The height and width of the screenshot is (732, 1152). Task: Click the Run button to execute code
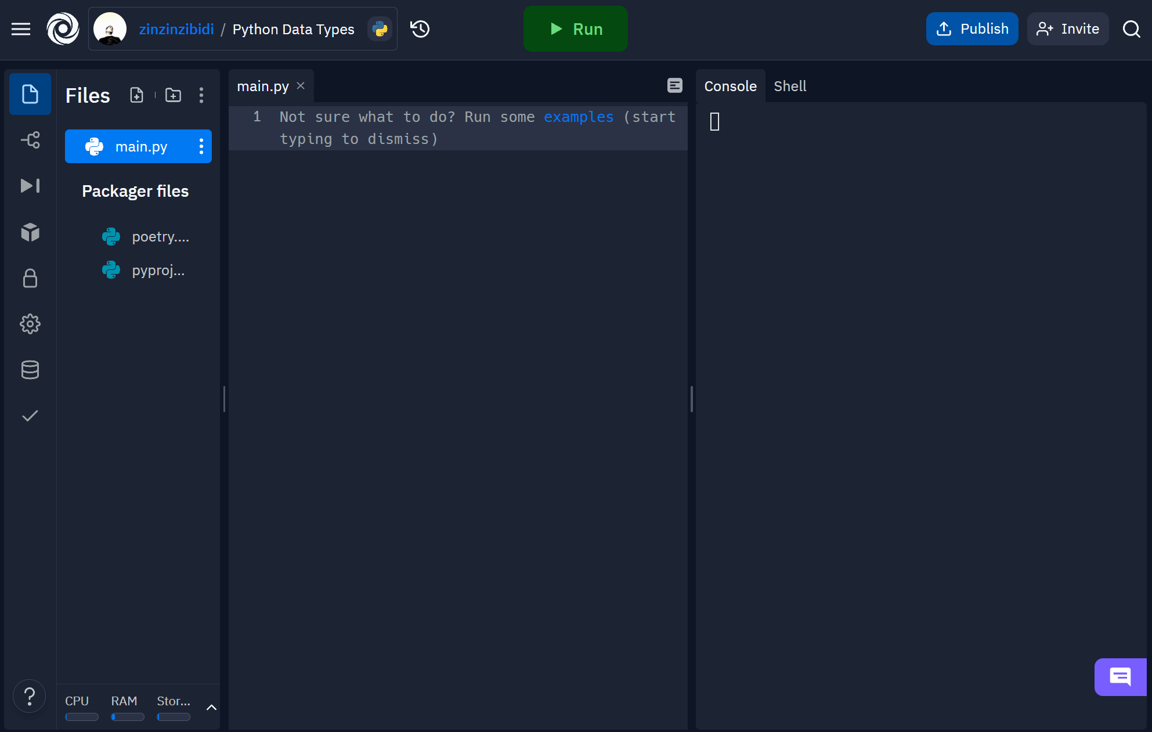pos(576,30)
